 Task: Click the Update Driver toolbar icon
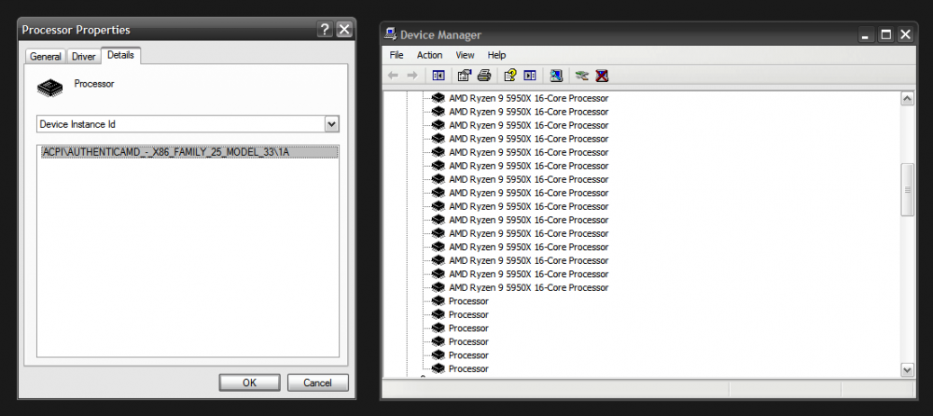[582, 76]
